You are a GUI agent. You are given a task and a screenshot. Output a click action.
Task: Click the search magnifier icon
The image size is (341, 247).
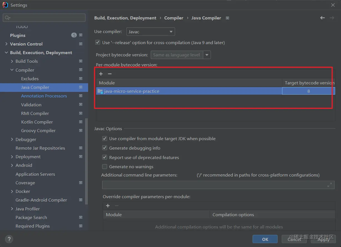pos(7,18)
